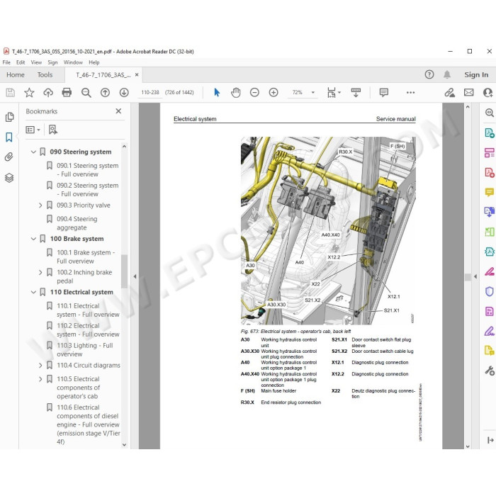This screenshot has height=496, width=496.
Task: Open the Window menu
Action: point(73,62)
